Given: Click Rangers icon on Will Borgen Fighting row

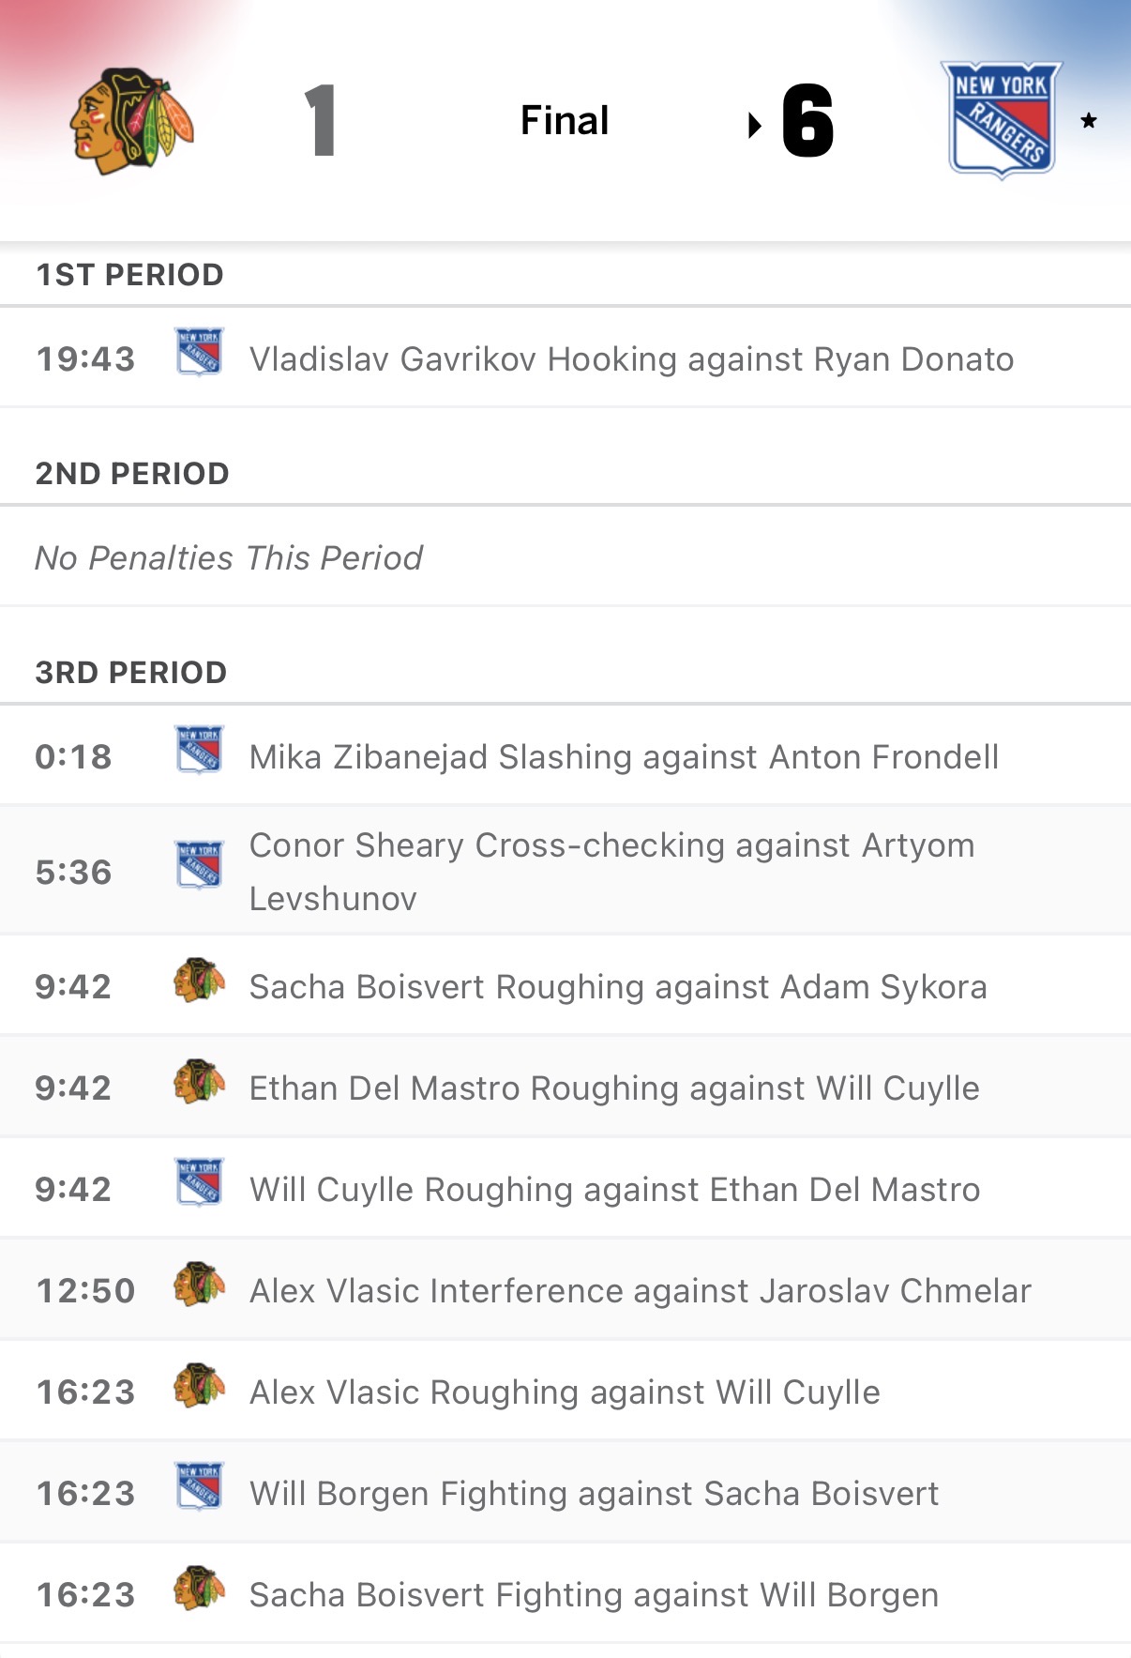Looking at the screenshot, I should [199, 1486].
